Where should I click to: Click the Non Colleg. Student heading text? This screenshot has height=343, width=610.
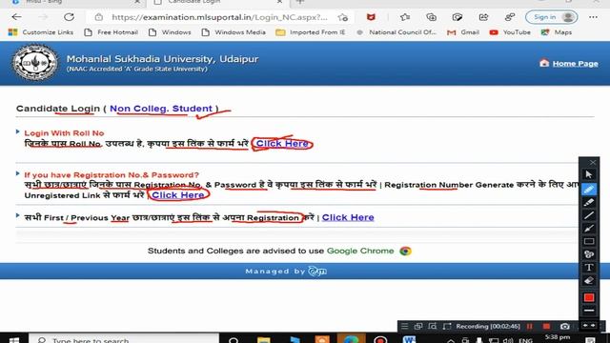pyautogui.click(x=161, y=109)
